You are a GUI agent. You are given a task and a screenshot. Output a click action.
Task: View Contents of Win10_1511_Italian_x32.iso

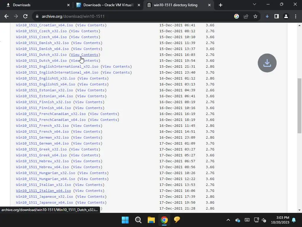click(x=89, y=185)
